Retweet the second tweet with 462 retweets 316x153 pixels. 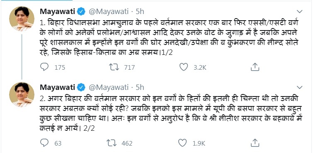(112, 143)
